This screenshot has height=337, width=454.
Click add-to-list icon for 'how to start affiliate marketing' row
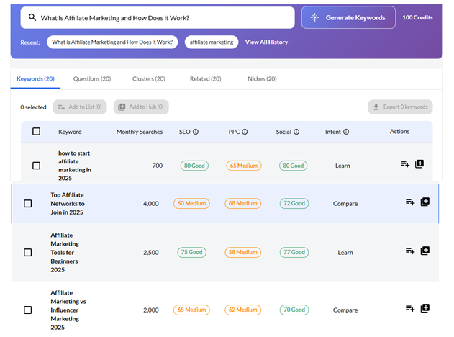(405, 164)
